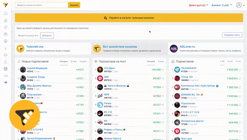247x140 pixels.
Task: Open the Telemetr.me link
Action: tap(35, 47)
